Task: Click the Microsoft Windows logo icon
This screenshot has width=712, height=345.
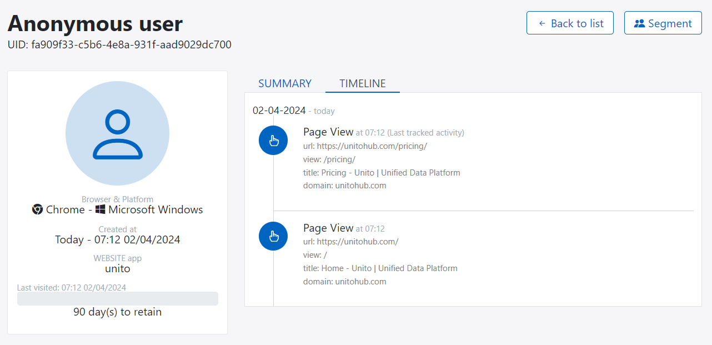Action: coord(100,209)
